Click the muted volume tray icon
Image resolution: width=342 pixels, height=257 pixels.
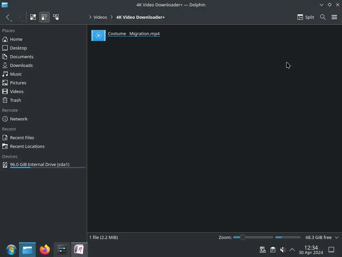pyautogui.click(x=283, y=250)
